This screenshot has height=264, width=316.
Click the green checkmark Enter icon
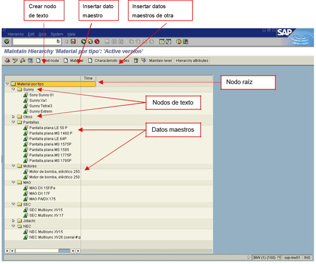tap(7, 42)
